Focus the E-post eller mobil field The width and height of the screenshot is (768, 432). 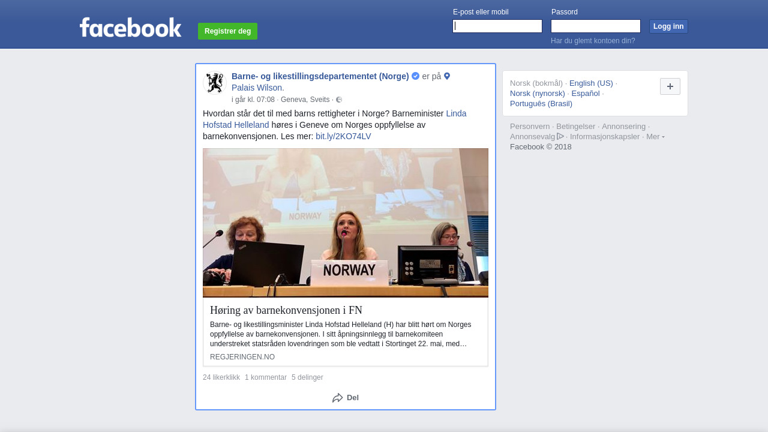pyautogui.click(x=497, y=26)
